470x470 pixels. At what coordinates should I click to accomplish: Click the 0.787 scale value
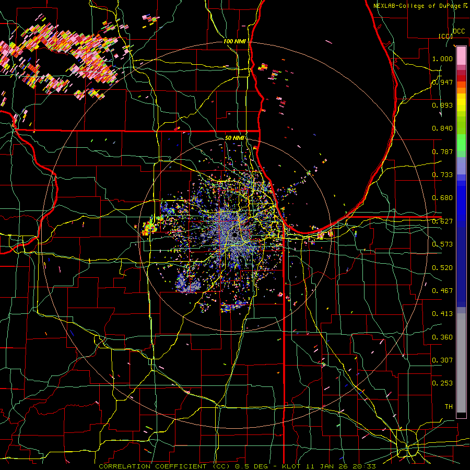tap(442, 151)
